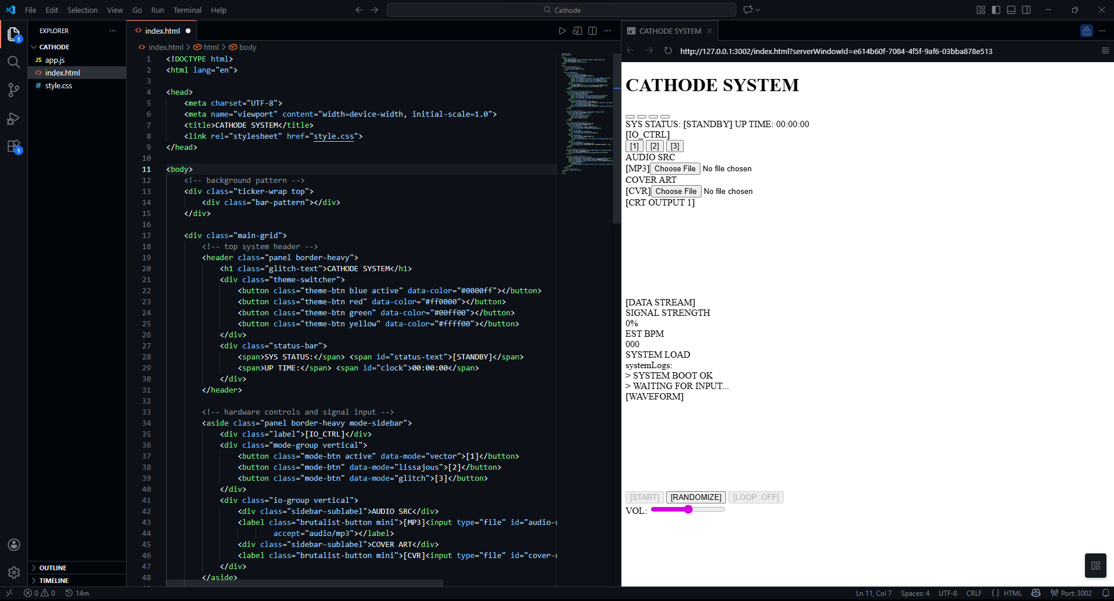This screenshot has height=601, width=1114.
Task: Toggle the primary side bar layout button
Action: tap(996, 10)
